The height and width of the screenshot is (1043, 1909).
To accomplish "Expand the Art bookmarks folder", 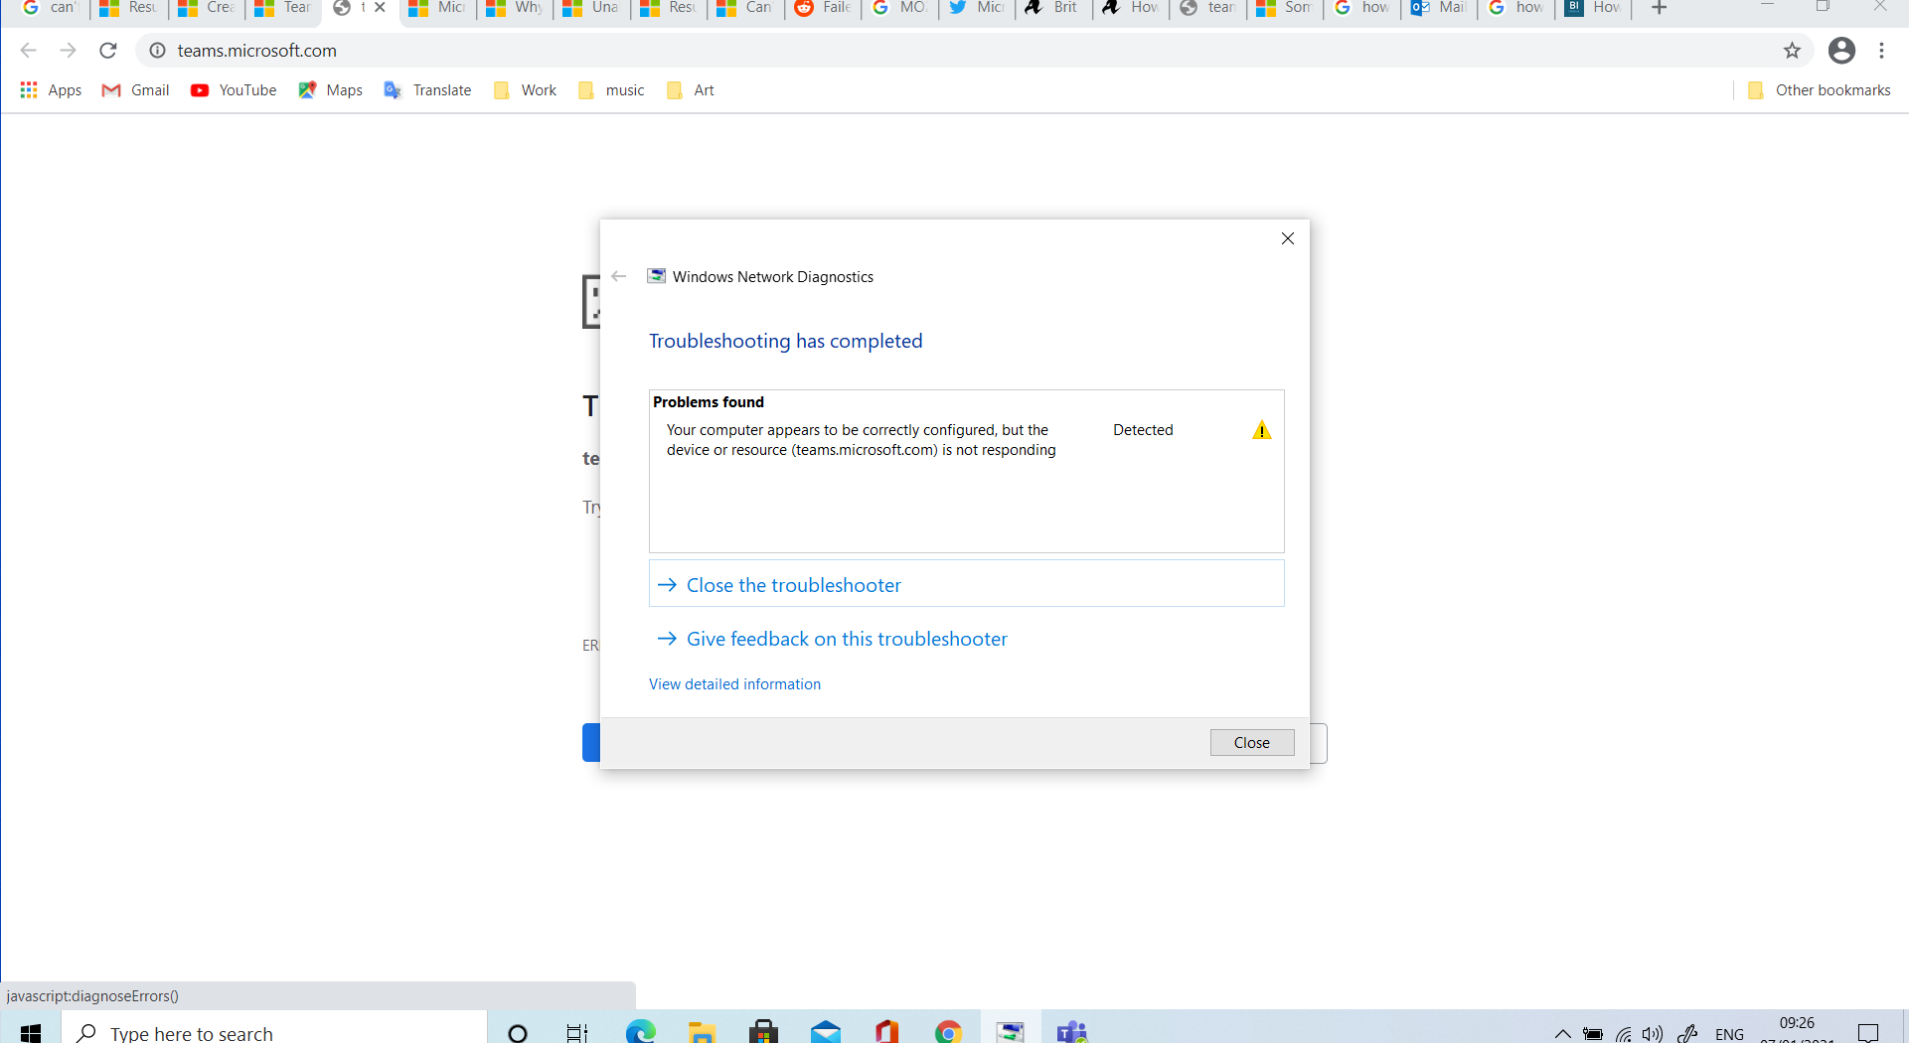I will 691,90.
